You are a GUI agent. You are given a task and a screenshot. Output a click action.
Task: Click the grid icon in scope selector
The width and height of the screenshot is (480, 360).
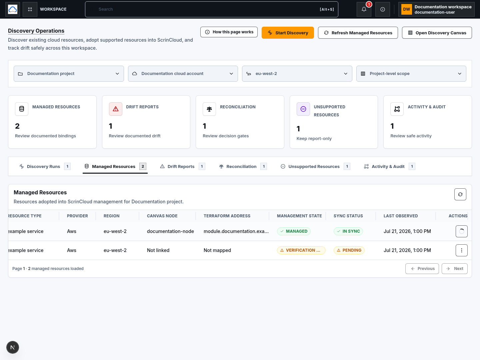click(363, 74)
